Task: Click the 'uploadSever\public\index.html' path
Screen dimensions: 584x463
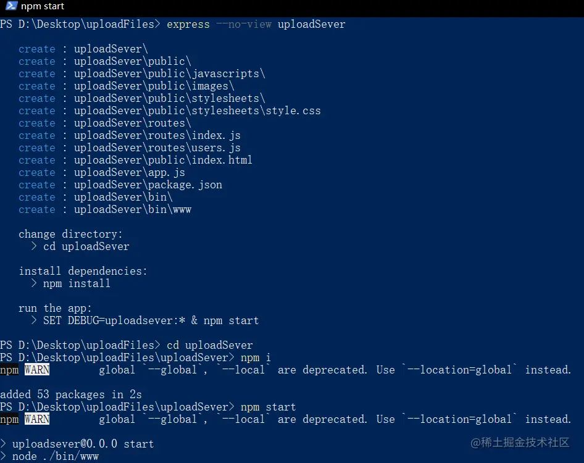Action: pos(163,160)
